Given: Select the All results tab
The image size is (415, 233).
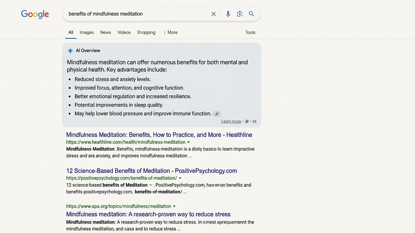Looking at the screenshot, I should click(x=71, y=32).
